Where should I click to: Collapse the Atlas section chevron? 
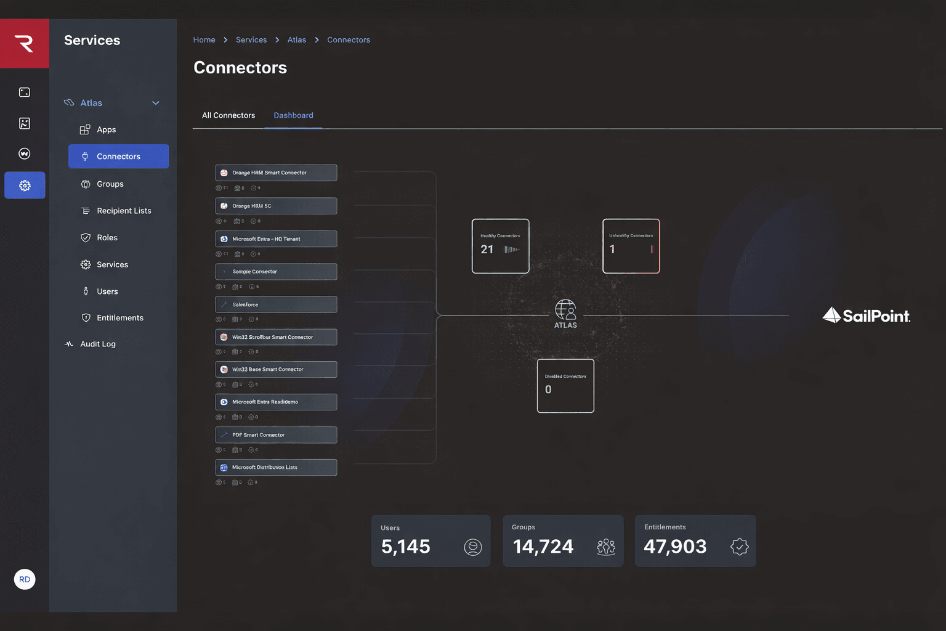coord(155,102)
